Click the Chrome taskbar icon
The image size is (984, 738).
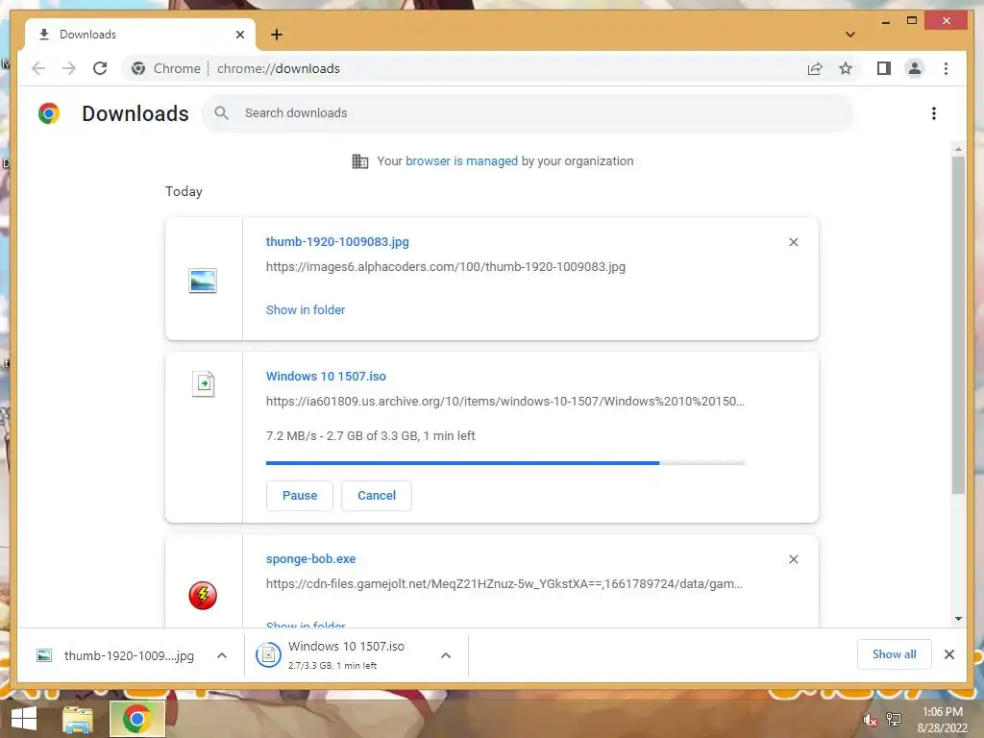(x=137, y=719)
